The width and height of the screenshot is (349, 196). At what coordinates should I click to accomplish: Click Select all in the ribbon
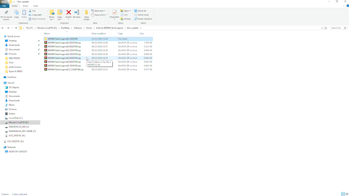(x=140, y=11)
